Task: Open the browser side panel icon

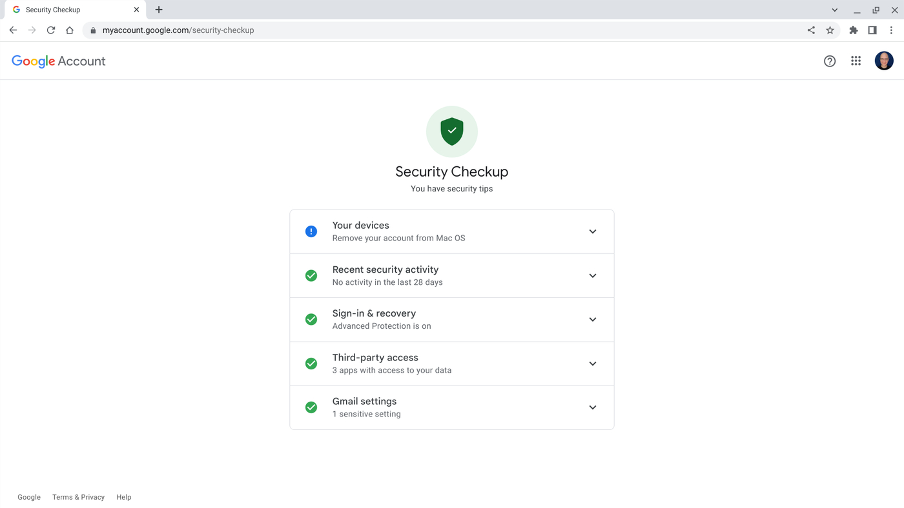Action: tap(872, 30)
